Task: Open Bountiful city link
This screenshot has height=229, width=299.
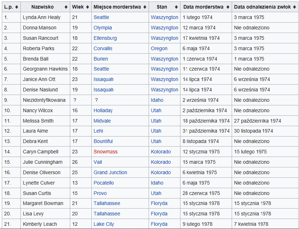Action: click(103, 142)
